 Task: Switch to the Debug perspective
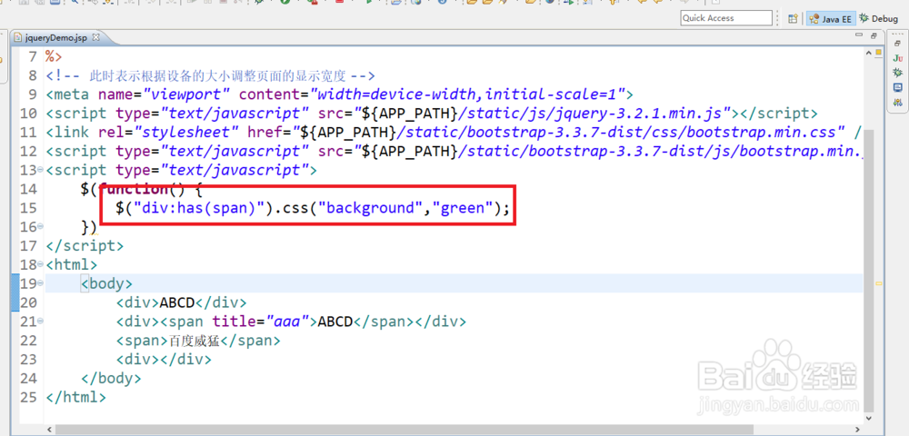click(x=879, y=18)
